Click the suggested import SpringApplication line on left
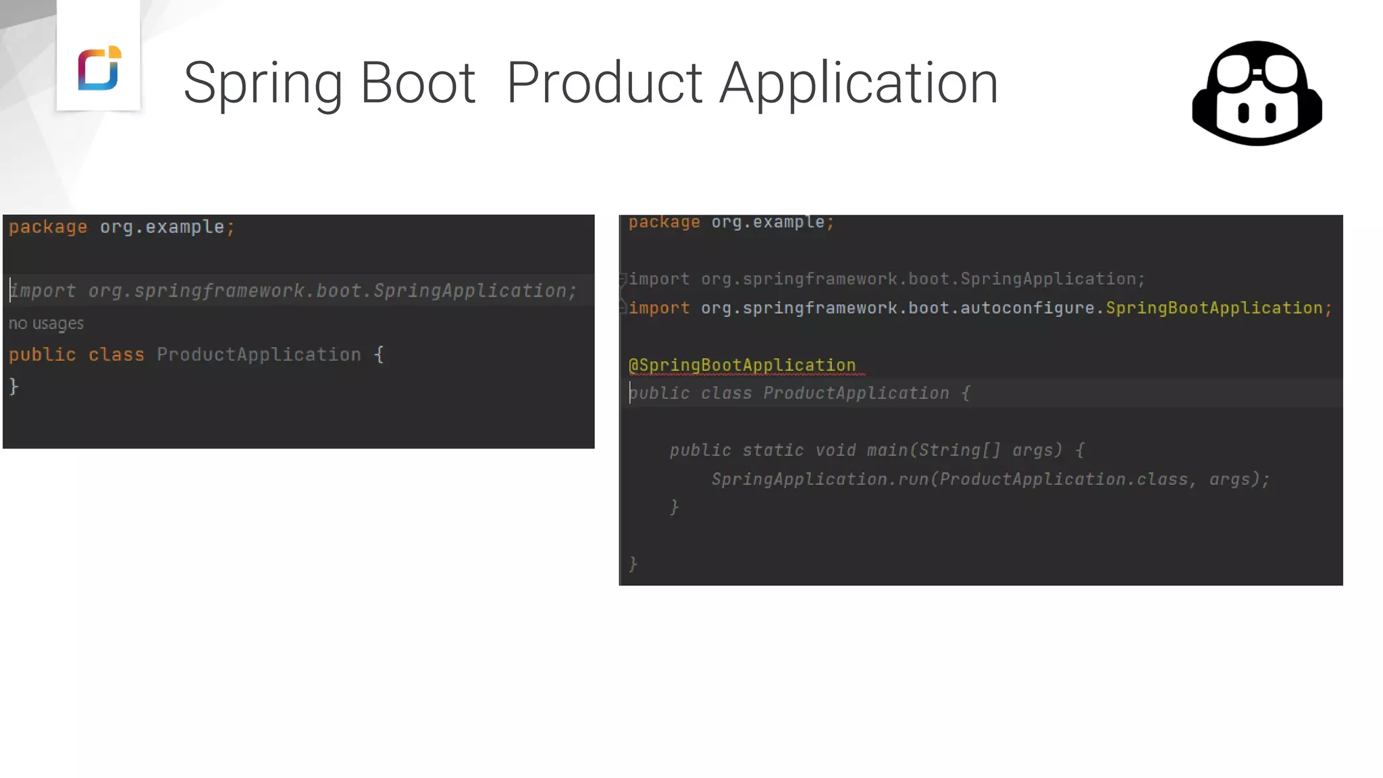1383x778 pixels. [x=293, y=291]
